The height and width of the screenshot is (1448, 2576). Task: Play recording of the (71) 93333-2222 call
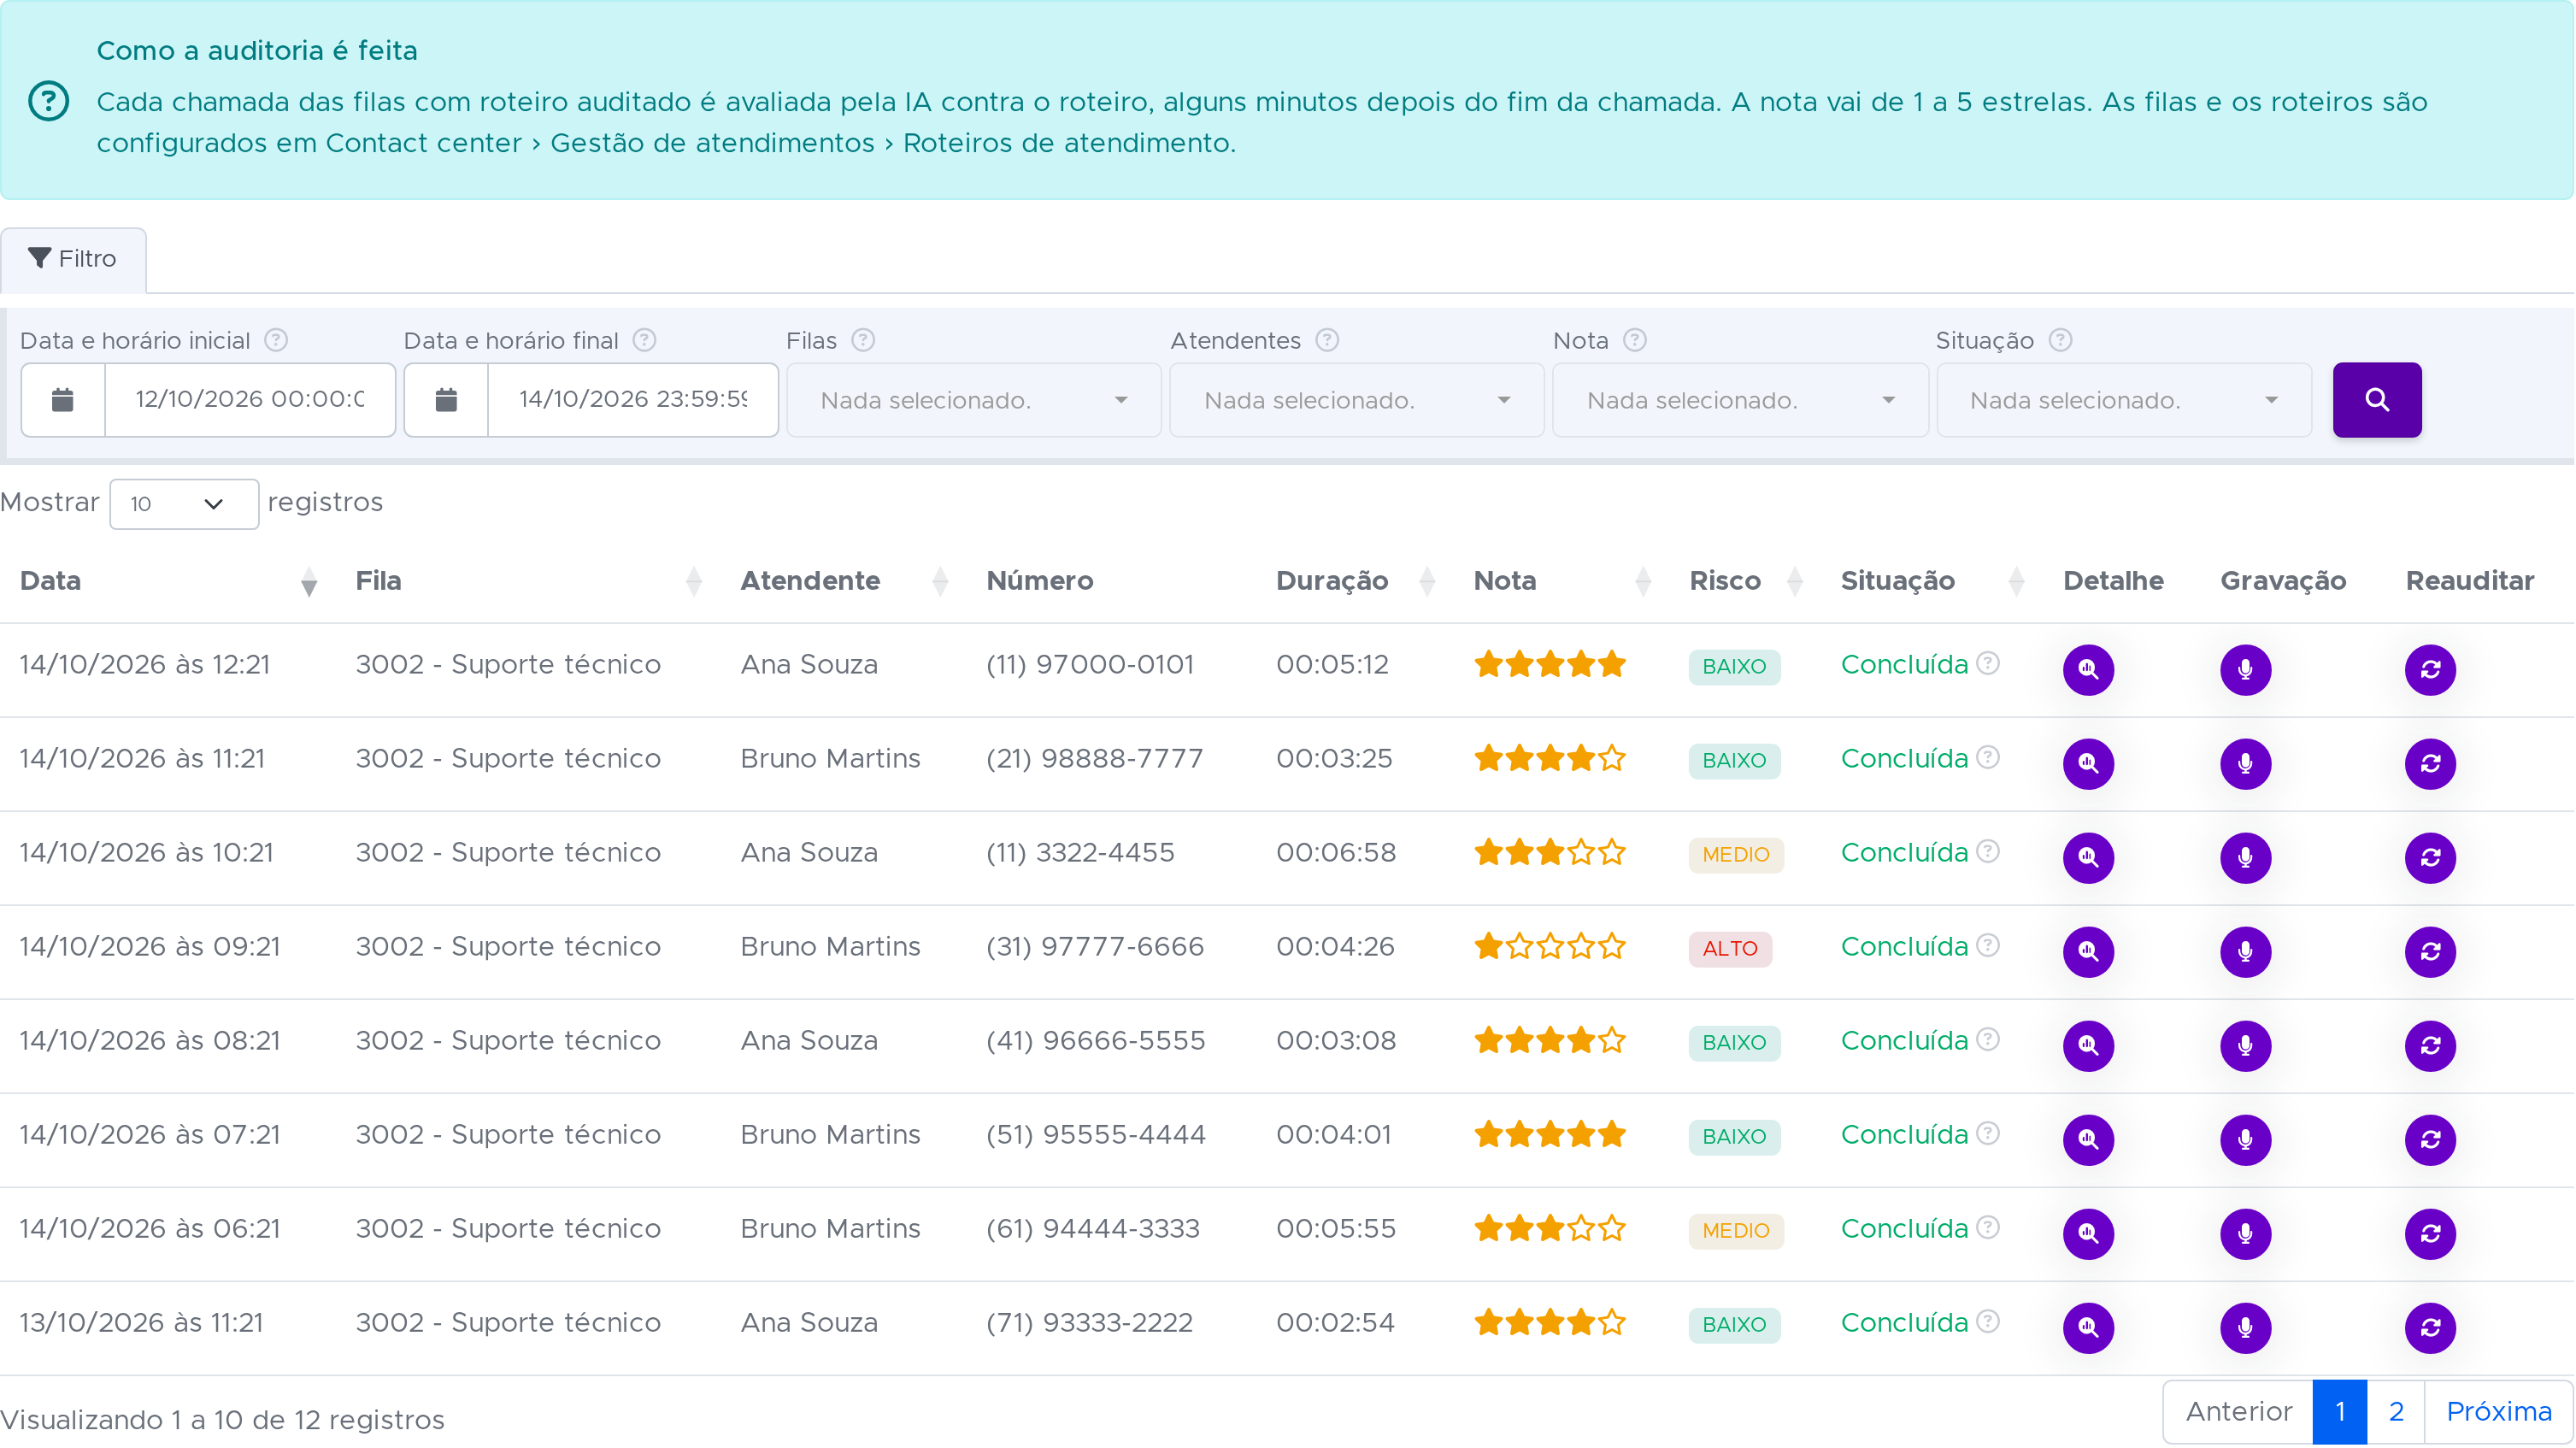tap(2245, 1327)
